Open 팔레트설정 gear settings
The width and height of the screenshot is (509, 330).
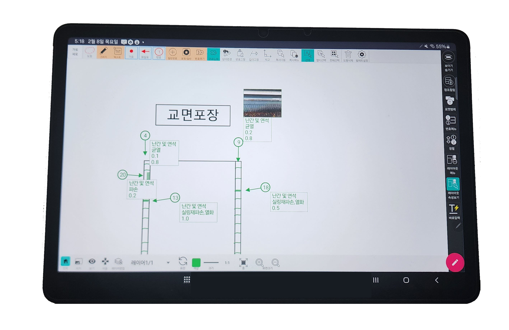pos(362,55)
